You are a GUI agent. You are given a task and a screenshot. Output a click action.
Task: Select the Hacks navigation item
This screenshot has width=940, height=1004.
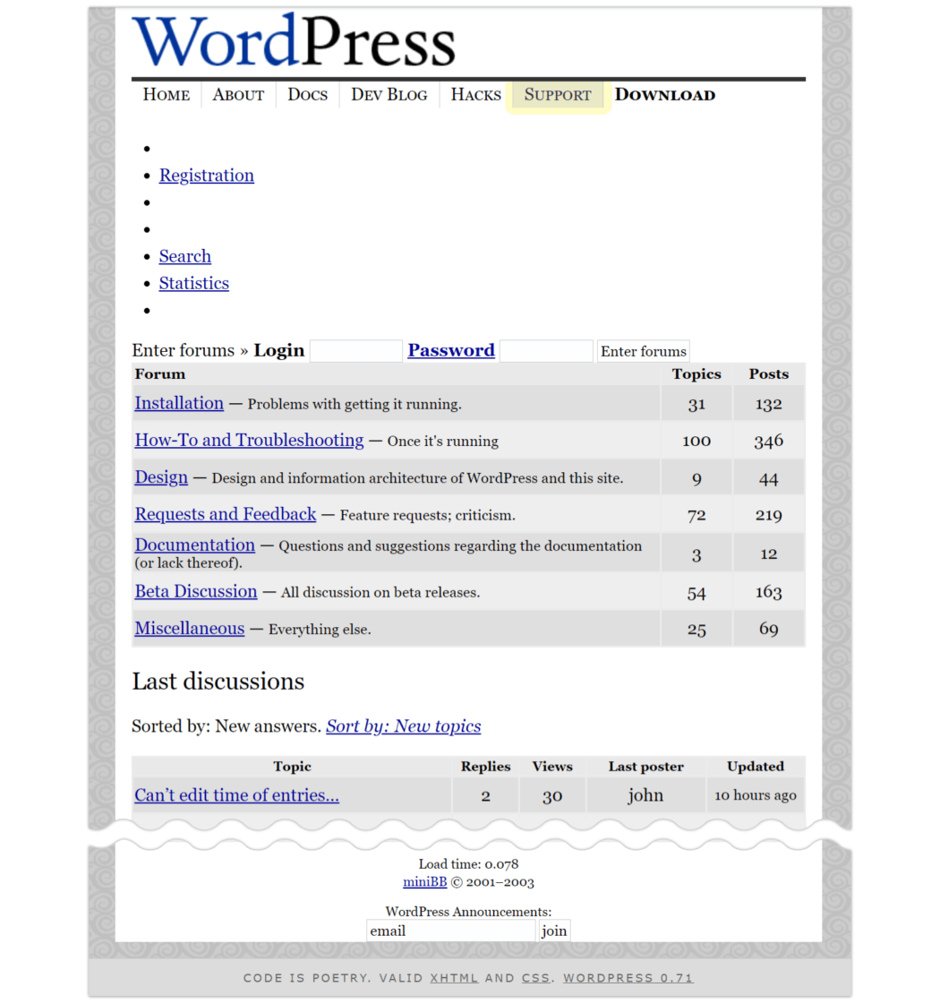coord(475,95)
